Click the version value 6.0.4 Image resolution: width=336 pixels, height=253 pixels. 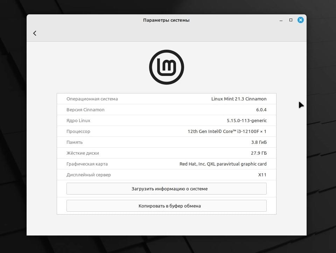[261, 110]
